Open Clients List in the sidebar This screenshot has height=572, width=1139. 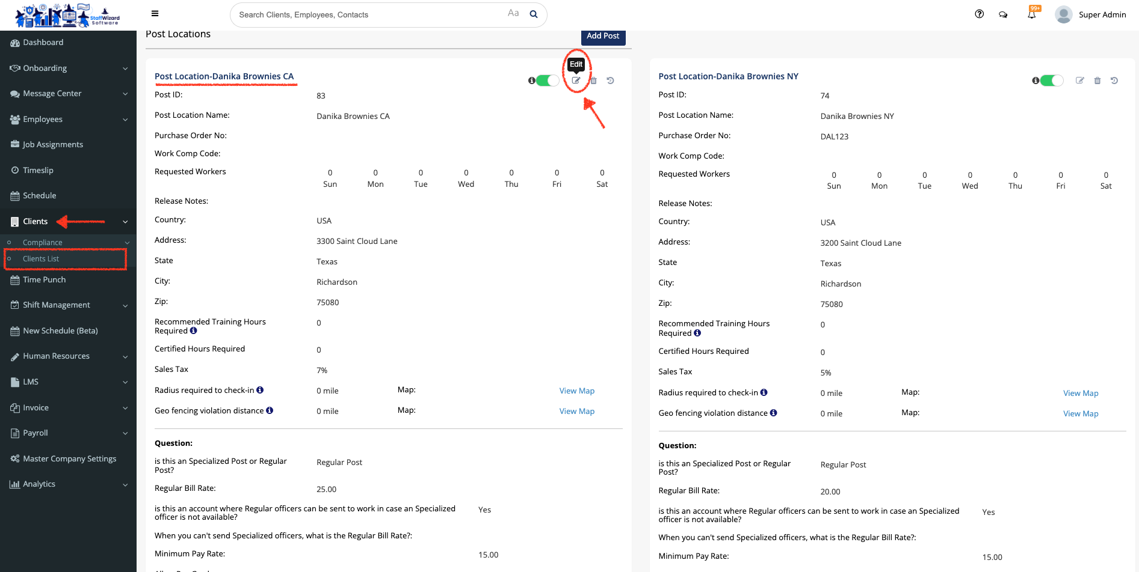click(41, 259)
